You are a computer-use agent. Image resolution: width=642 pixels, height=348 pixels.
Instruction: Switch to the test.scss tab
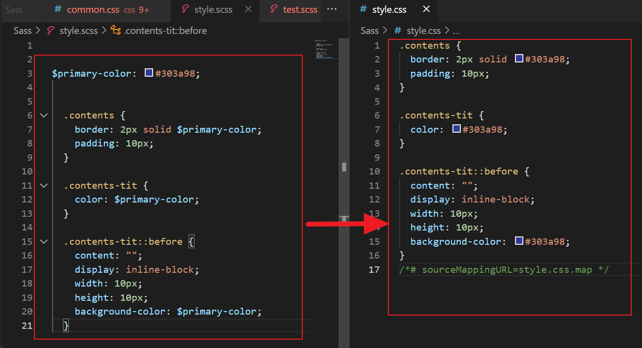click(290, 9)
